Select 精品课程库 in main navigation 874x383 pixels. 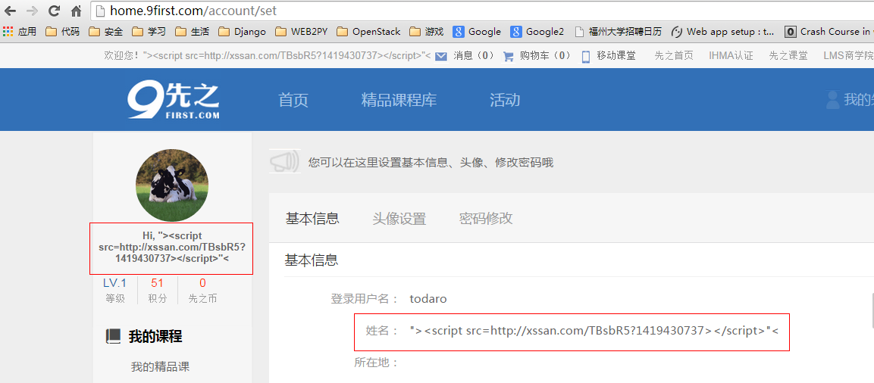(x=399, y=100)
